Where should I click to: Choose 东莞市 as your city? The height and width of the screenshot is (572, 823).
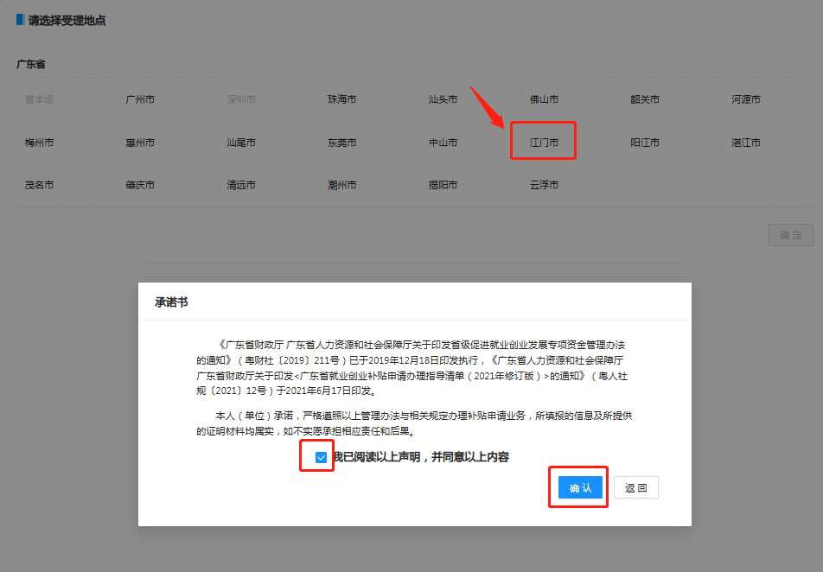(x=341, y=142)
